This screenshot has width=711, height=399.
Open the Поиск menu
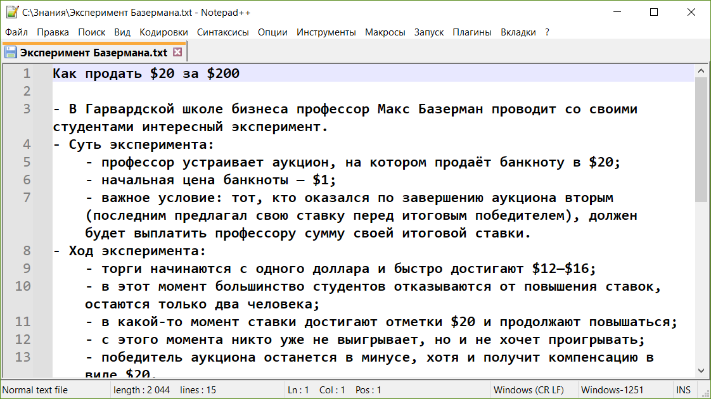[92, 32]
